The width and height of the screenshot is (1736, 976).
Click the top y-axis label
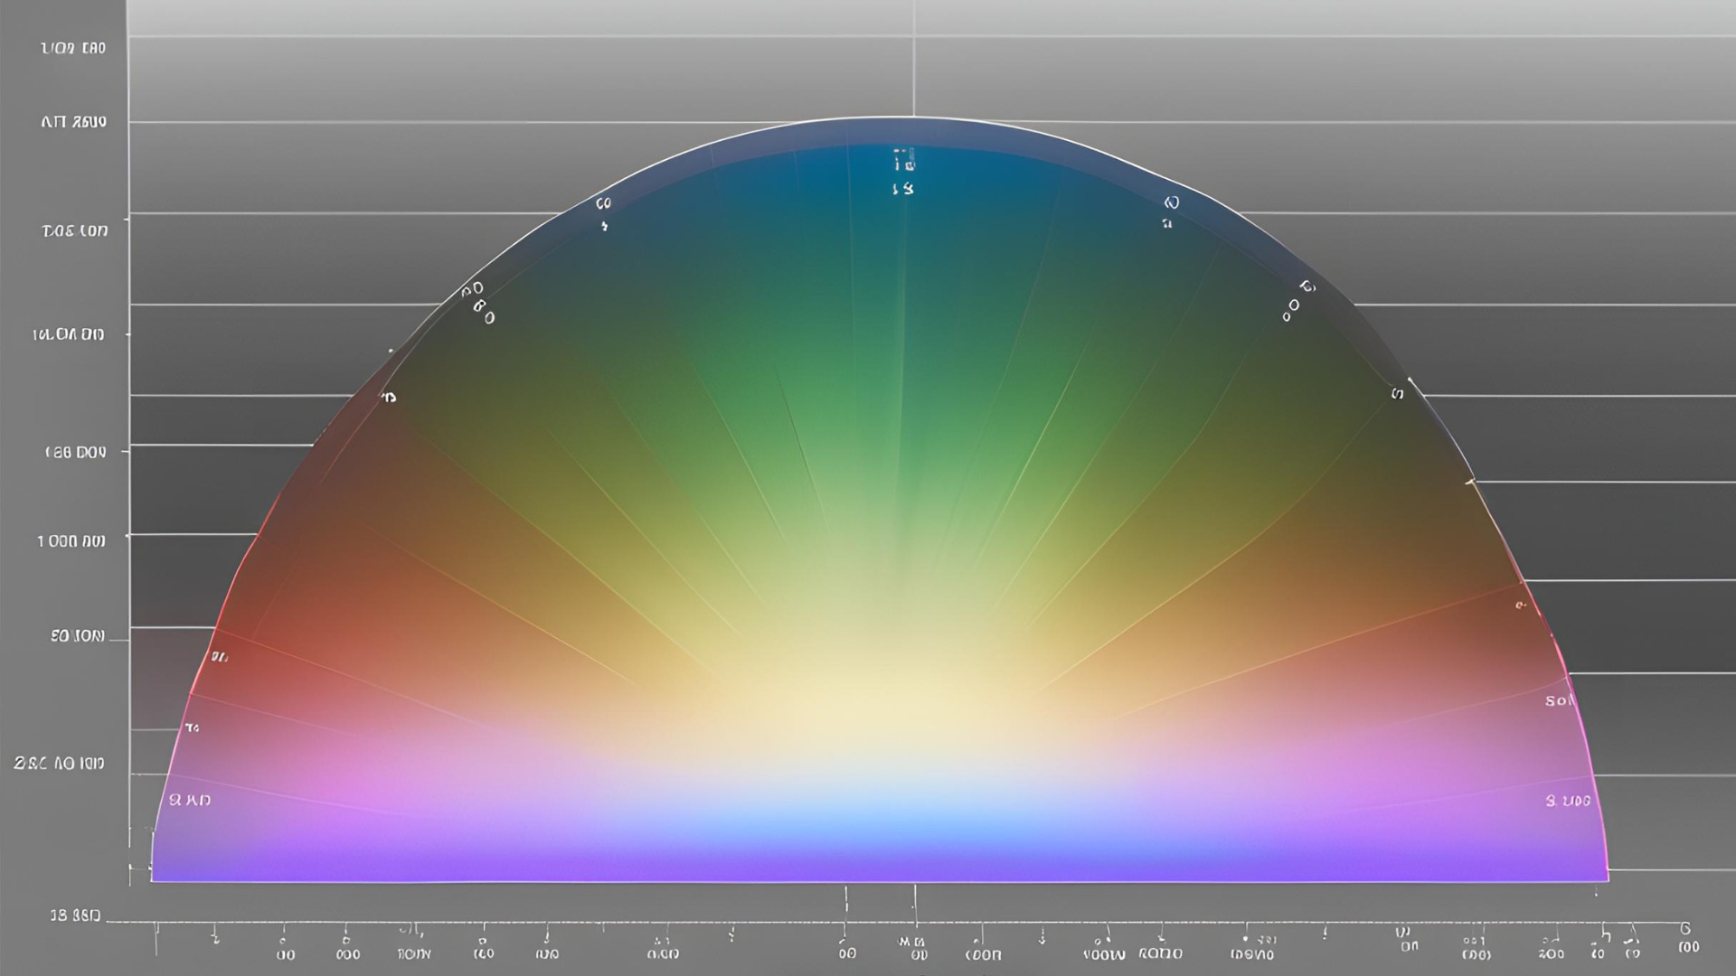73,47
